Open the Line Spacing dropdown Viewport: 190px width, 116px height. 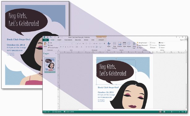coord(97,47)
